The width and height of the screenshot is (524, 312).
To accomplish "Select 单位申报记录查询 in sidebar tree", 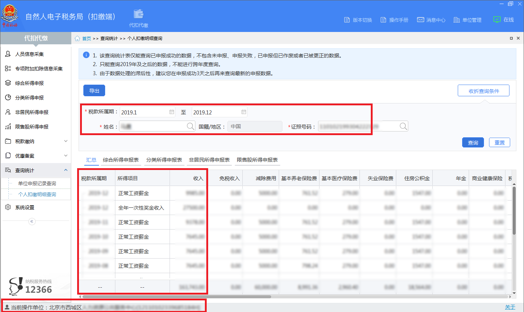I will pos(37,184).
